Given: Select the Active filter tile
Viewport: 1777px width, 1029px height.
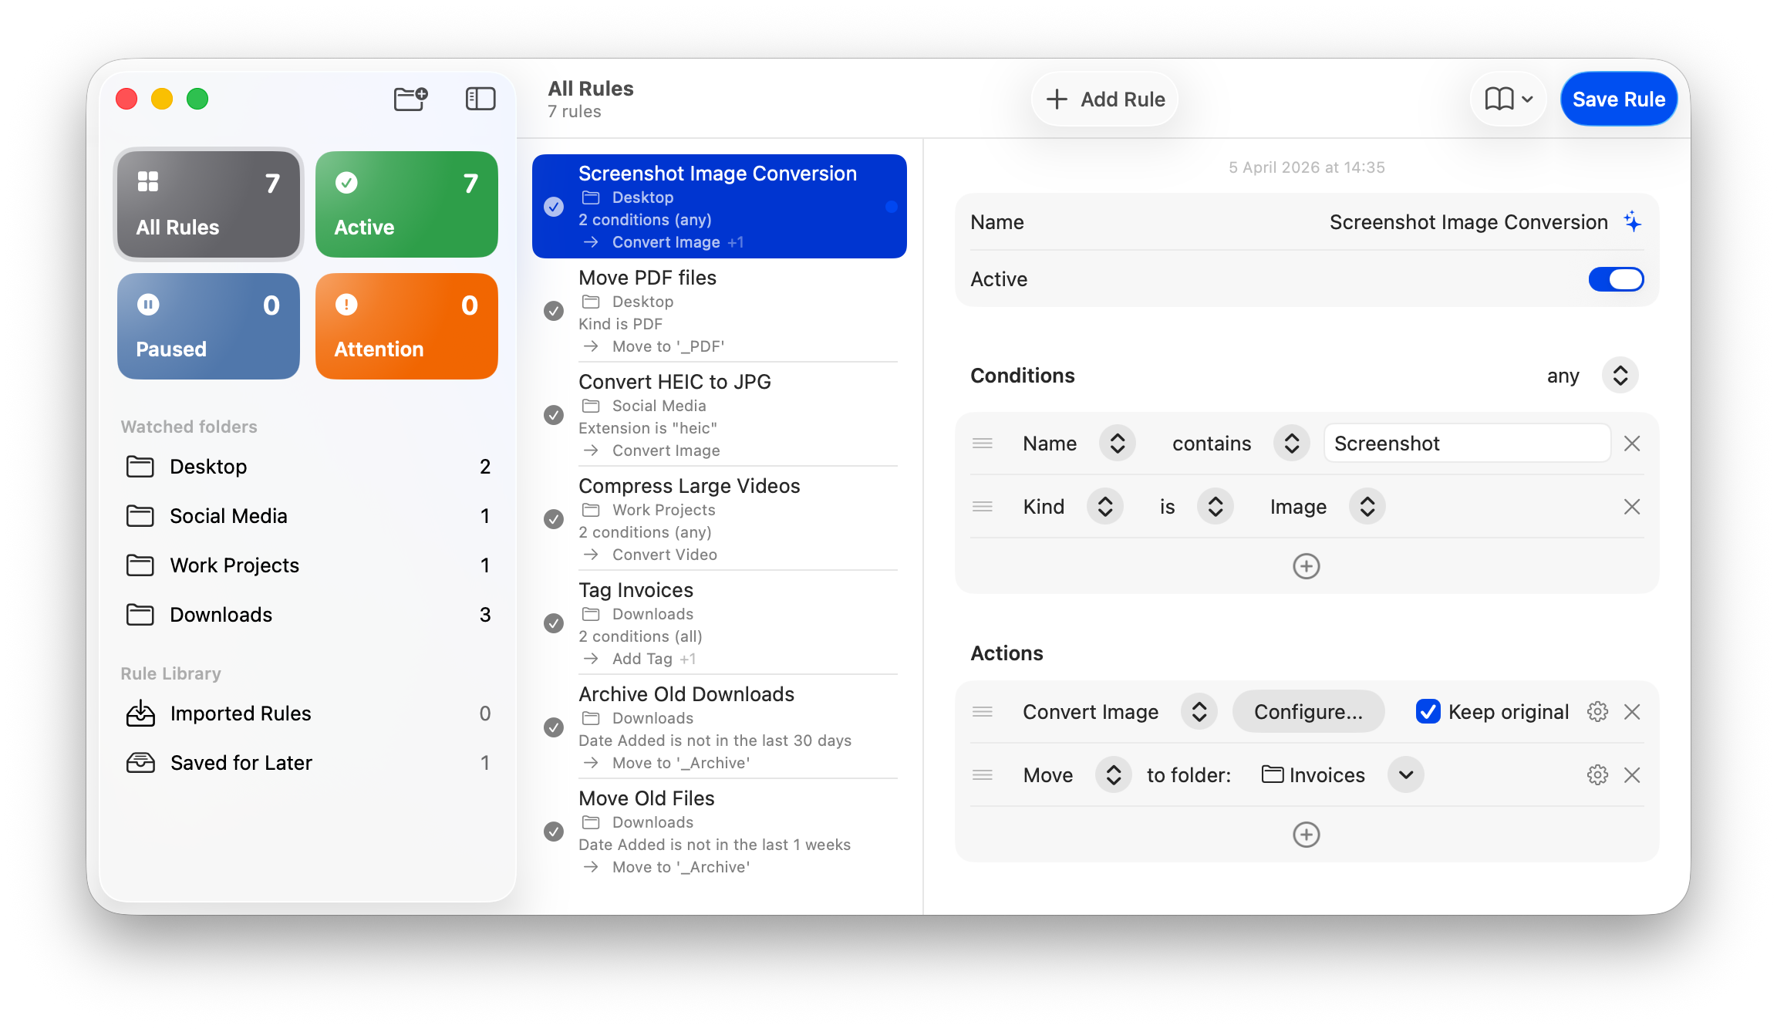Looking at the screenshot, I should tap(406, 204).
